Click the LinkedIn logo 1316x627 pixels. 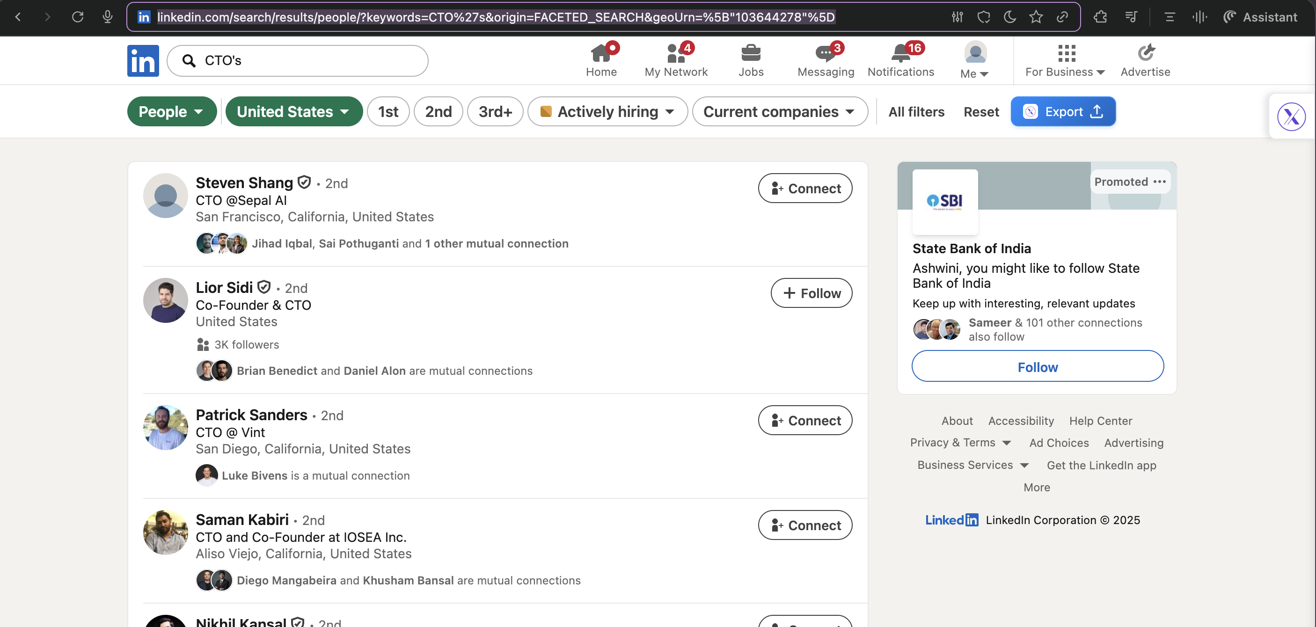pyautogui.click(x=143, y=60)
